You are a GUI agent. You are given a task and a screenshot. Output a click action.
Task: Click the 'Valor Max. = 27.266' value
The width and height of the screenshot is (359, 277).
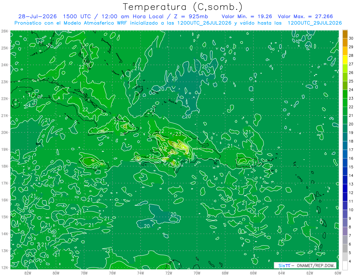pos(305,16)
